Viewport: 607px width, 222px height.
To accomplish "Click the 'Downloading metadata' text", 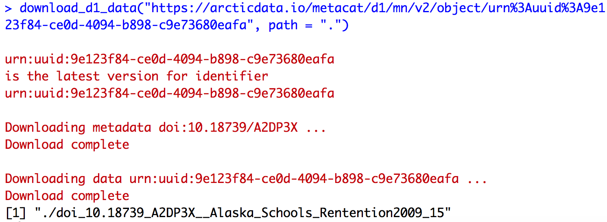I will pos(78,128).
